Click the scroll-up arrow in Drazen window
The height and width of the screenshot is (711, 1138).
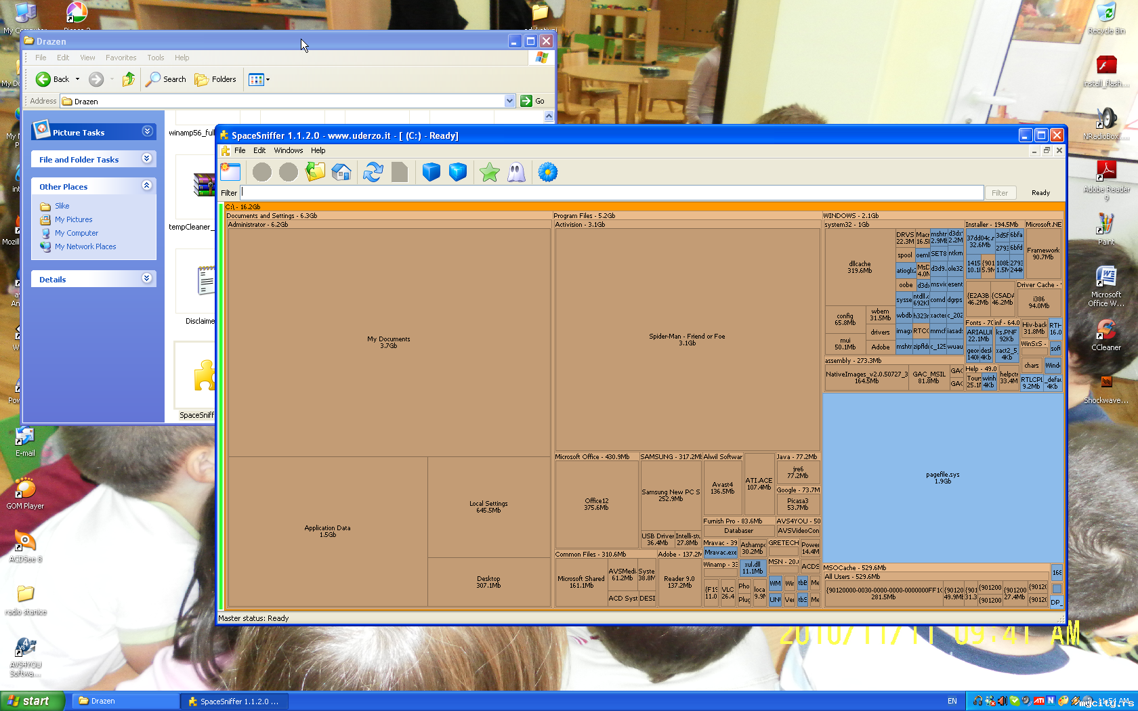pos(549,116)
